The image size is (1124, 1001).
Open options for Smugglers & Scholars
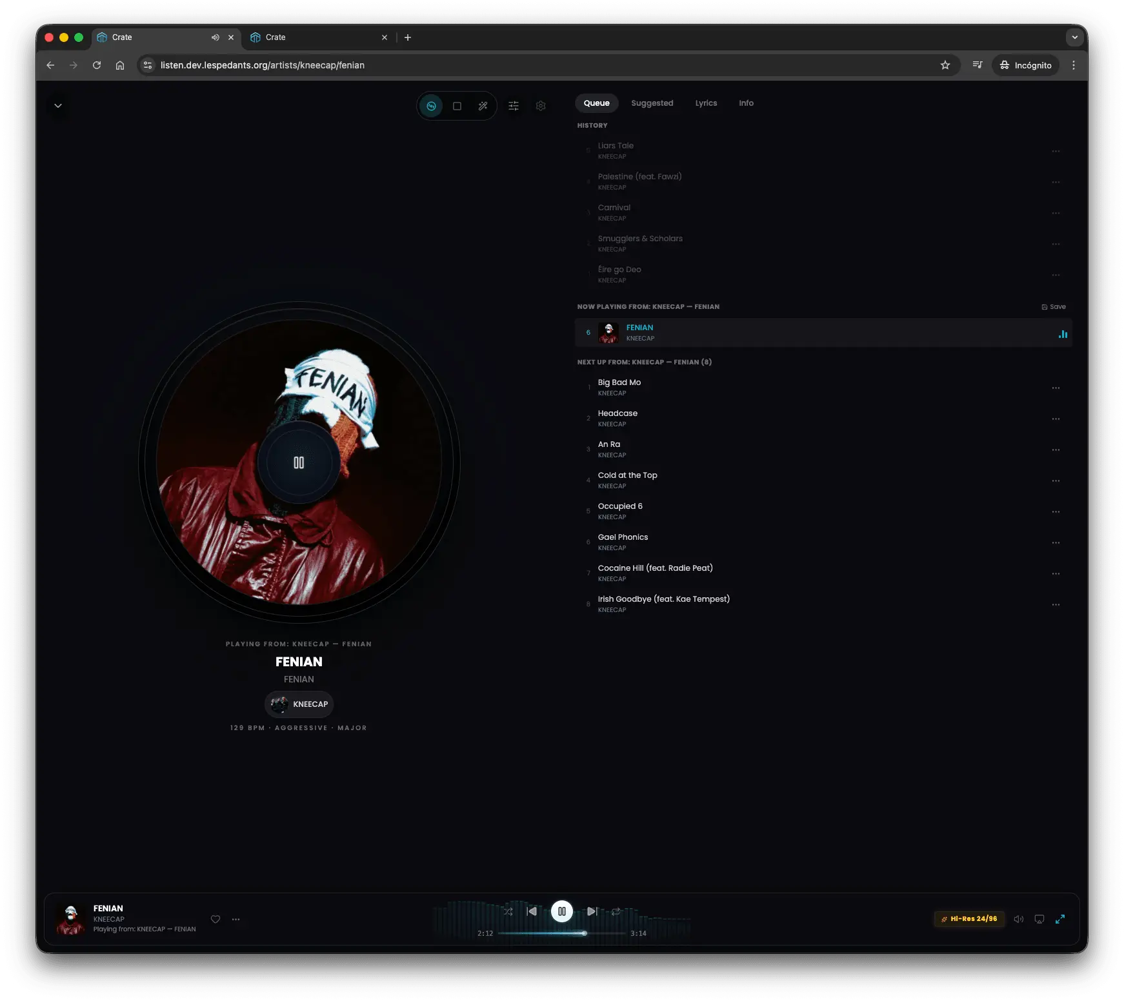tap(1056, 244)
